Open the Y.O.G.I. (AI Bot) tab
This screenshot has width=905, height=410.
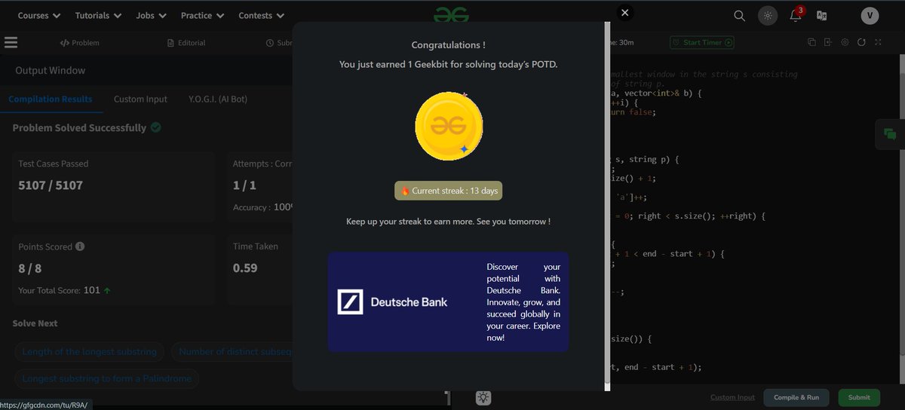coord(218,99)
